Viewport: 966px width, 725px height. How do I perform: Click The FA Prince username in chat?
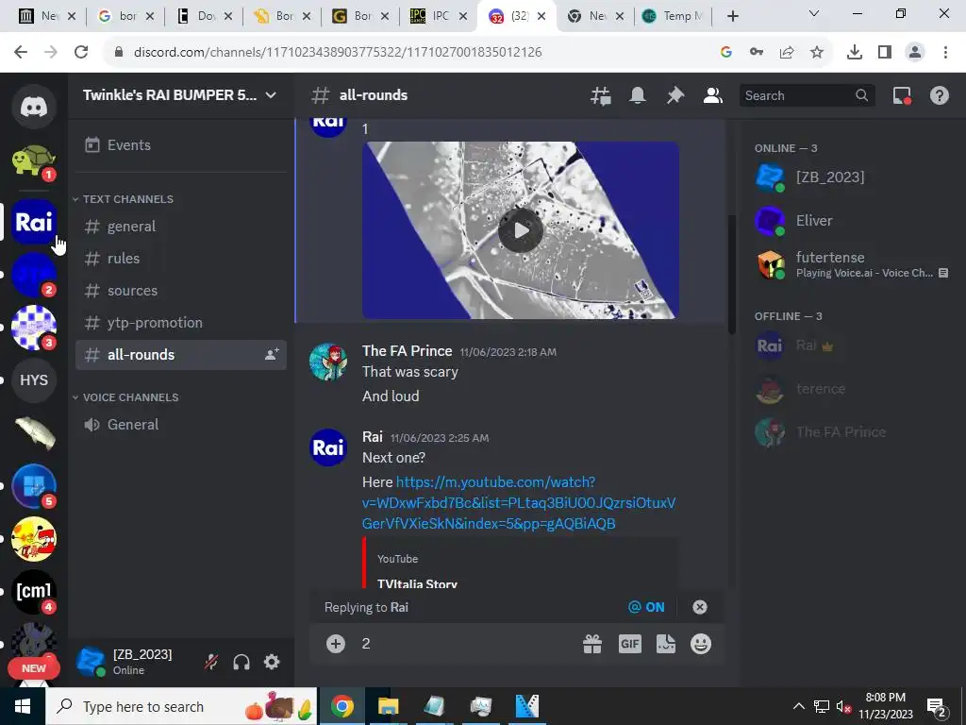408,351
